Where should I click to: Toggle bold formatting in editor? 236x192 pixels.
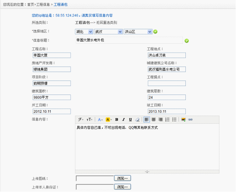pos(116,120)
